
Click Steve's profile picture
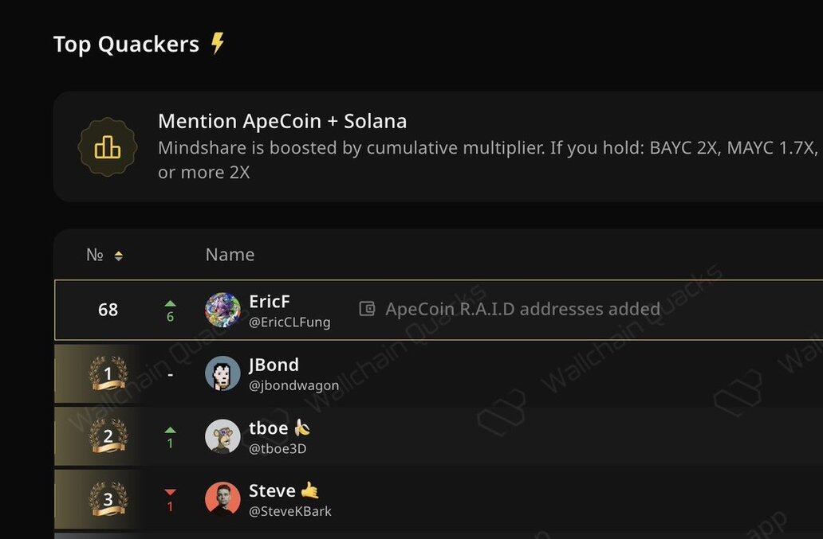click(222, 498)
